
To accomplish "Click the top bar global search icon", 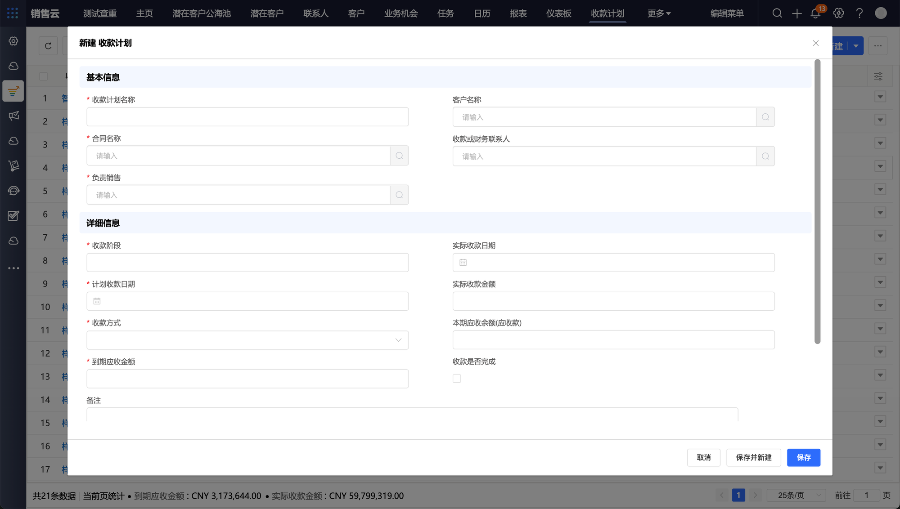I will (777, 13).
